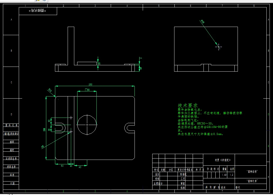The image size is (273, 195).
Task: Click the 40 horizontal dimension value
Action: pyautogui.click(x=80, y=167)
